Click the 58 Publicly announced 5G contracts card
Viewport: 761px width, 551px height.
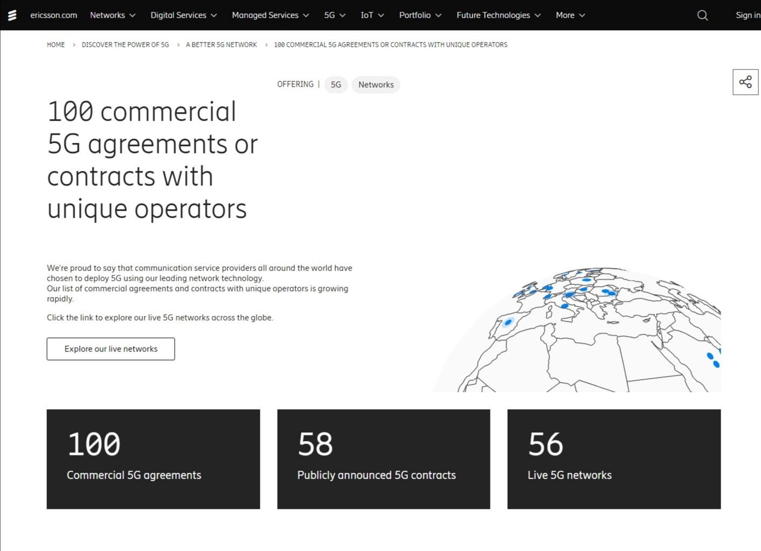click(x=384, y=459)
